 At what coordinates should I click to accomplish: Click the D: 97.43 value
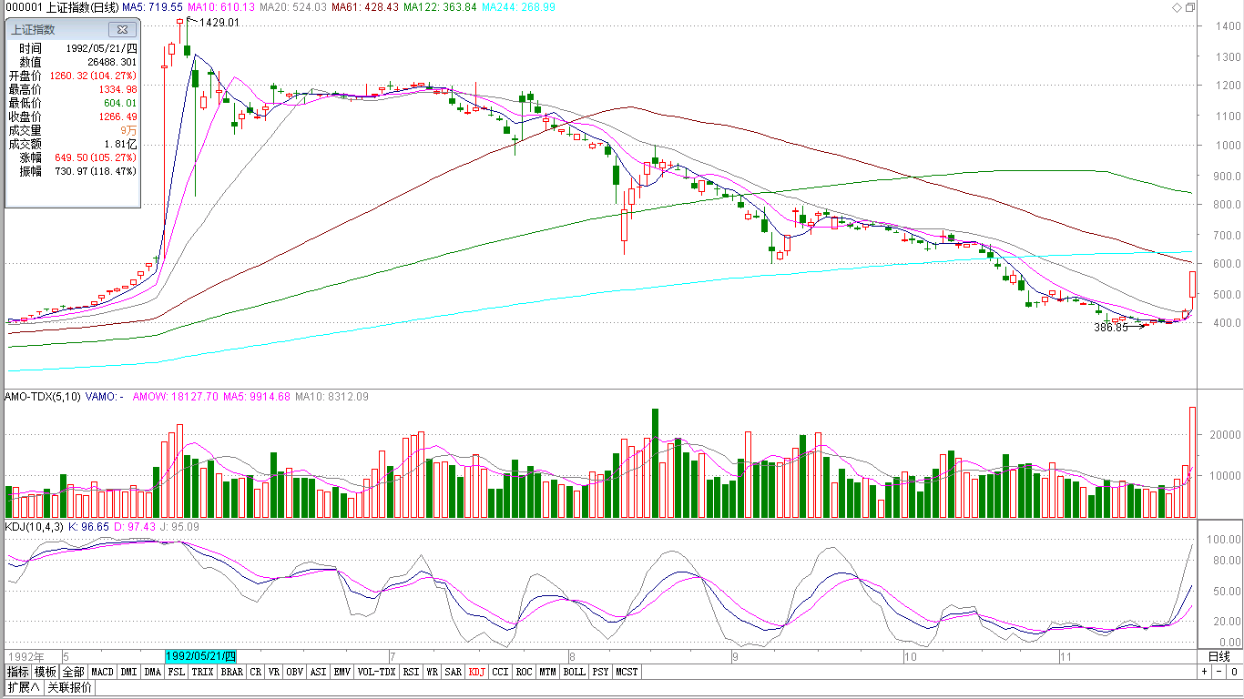(134, 526)
